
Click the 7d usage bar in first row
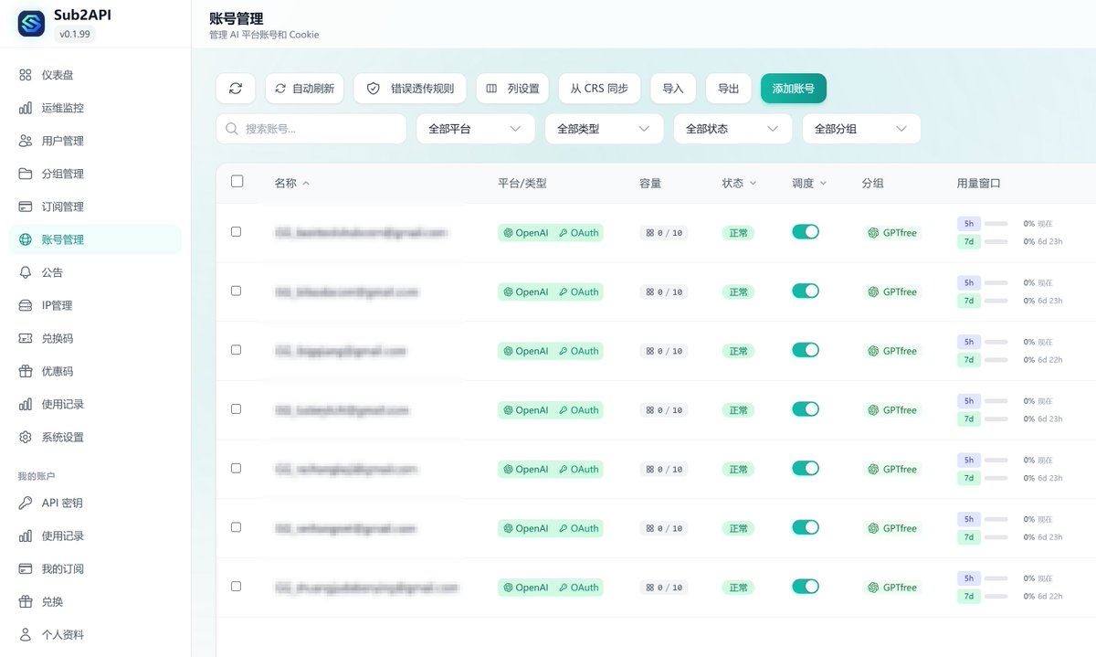coord(996,241)
